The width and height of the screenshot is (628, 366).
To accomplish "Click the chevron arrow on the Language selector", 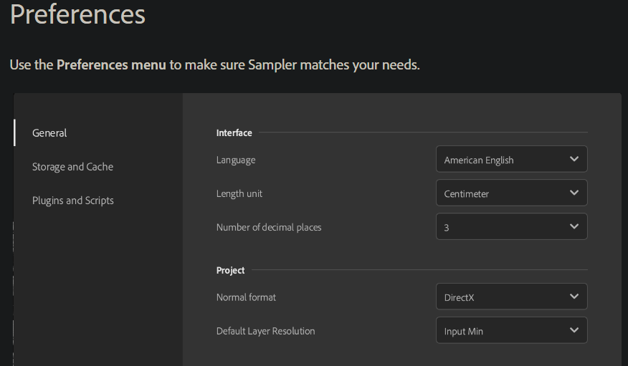I will (x=574, y=159).
